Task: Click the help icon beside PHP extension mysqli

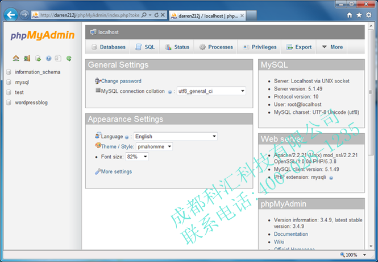Action: point(331,178)
